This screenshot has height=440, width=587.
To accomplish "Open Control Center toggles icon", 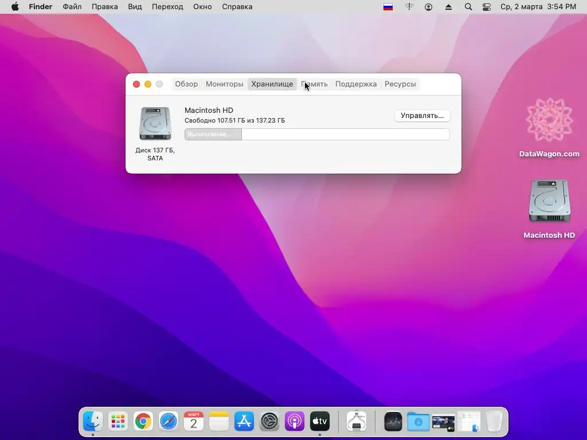I will coord(487,7).
